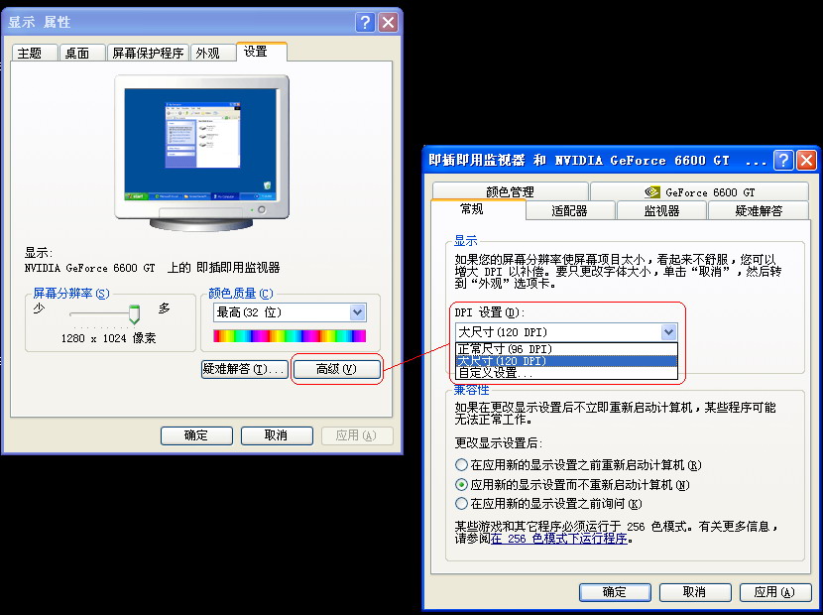The width and height of the screenshot is (823, 615).
Task: Click the disabled 应用(A) button in 显示 属性
Action: click(356, 435)
